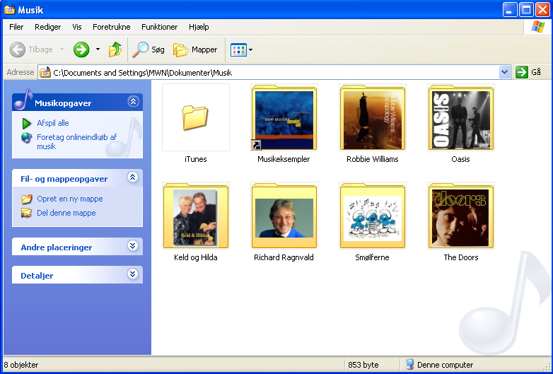Click the views layout icon
This screenshot has height=374, width=553.
238,49
